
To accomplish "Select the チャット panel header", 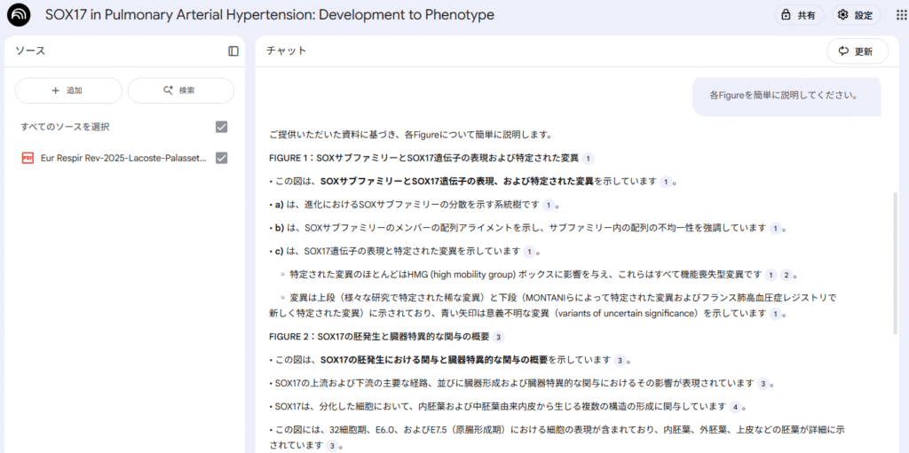I will (287, 51).
